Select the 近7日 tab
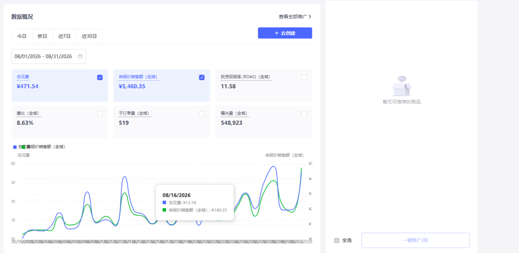Image resolution: width=519 pixels, height=253 pixels. [x=64, y=36]
